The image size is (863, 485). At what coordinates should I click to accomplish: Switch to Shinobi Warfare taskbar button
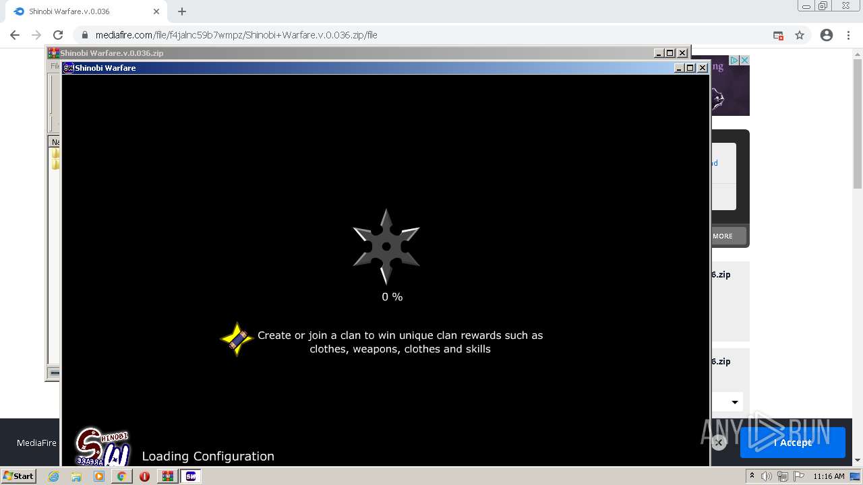191,476
